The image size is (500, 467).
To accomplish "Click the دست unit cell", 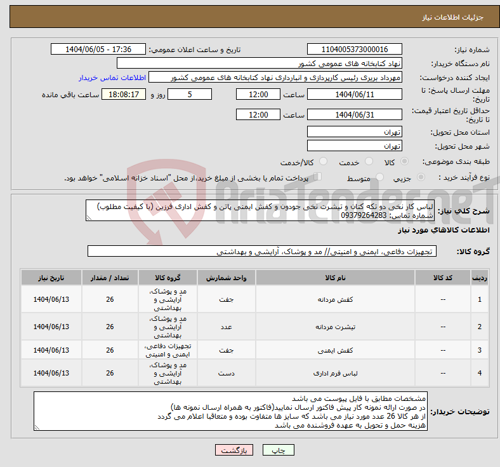I will (x=226, y=373).
